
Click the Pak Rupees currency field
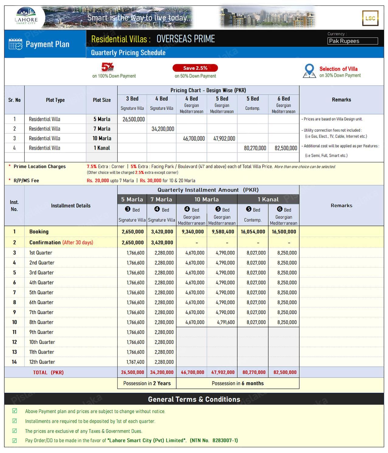coord(353,41)
